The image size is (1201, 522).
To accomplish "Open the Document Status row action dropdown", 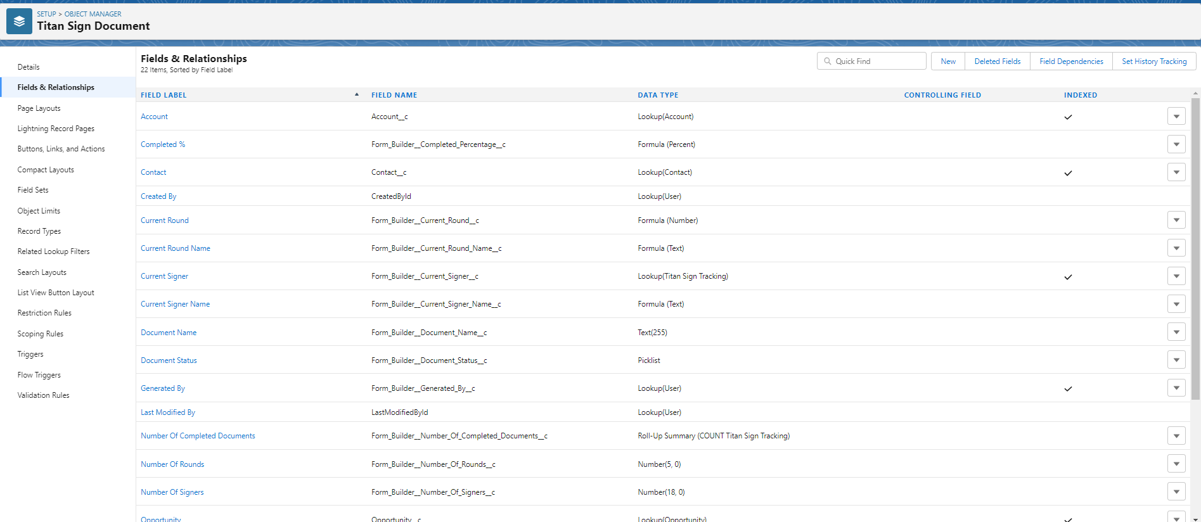I will [x=1176, y=360].
